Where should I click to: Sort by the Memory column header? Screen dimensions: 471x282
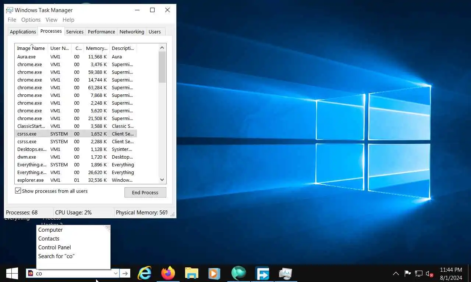pyautogui.click(x=96, y=48)
